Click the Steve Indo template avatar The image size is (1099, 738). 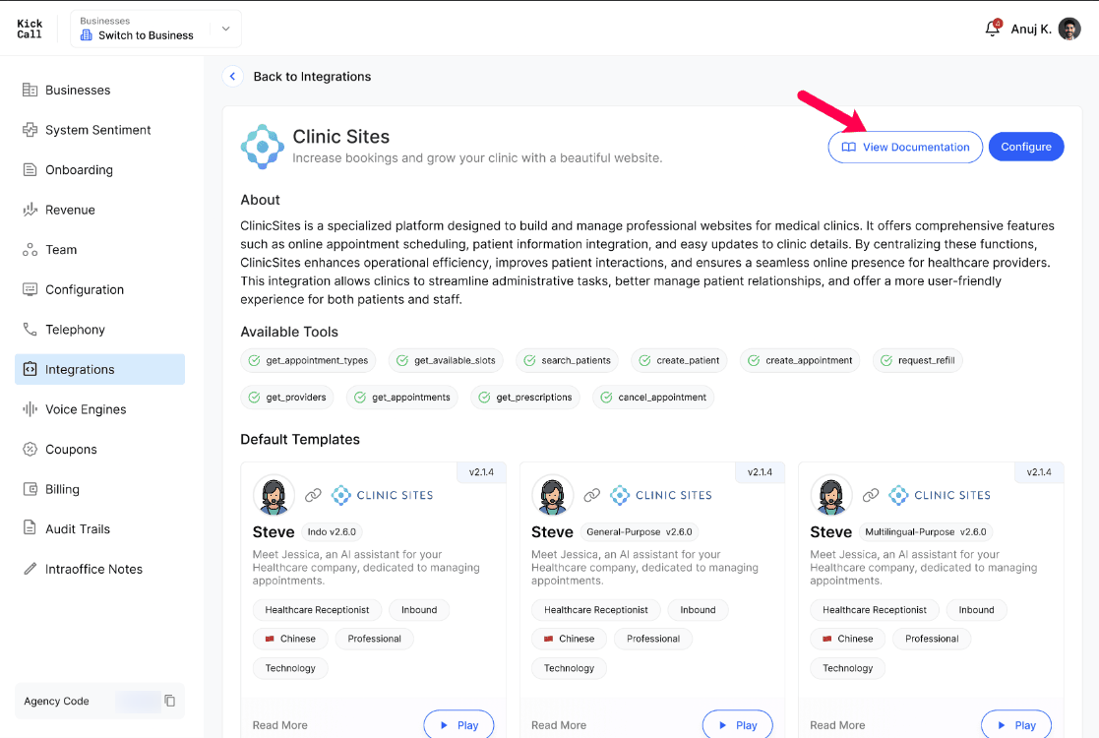coord(274,495)
